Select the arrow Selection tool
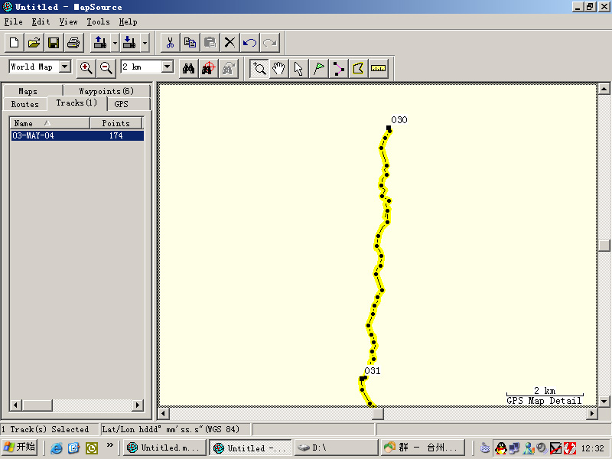This screenshot has width=612, height=459. [x=299, y=68]
